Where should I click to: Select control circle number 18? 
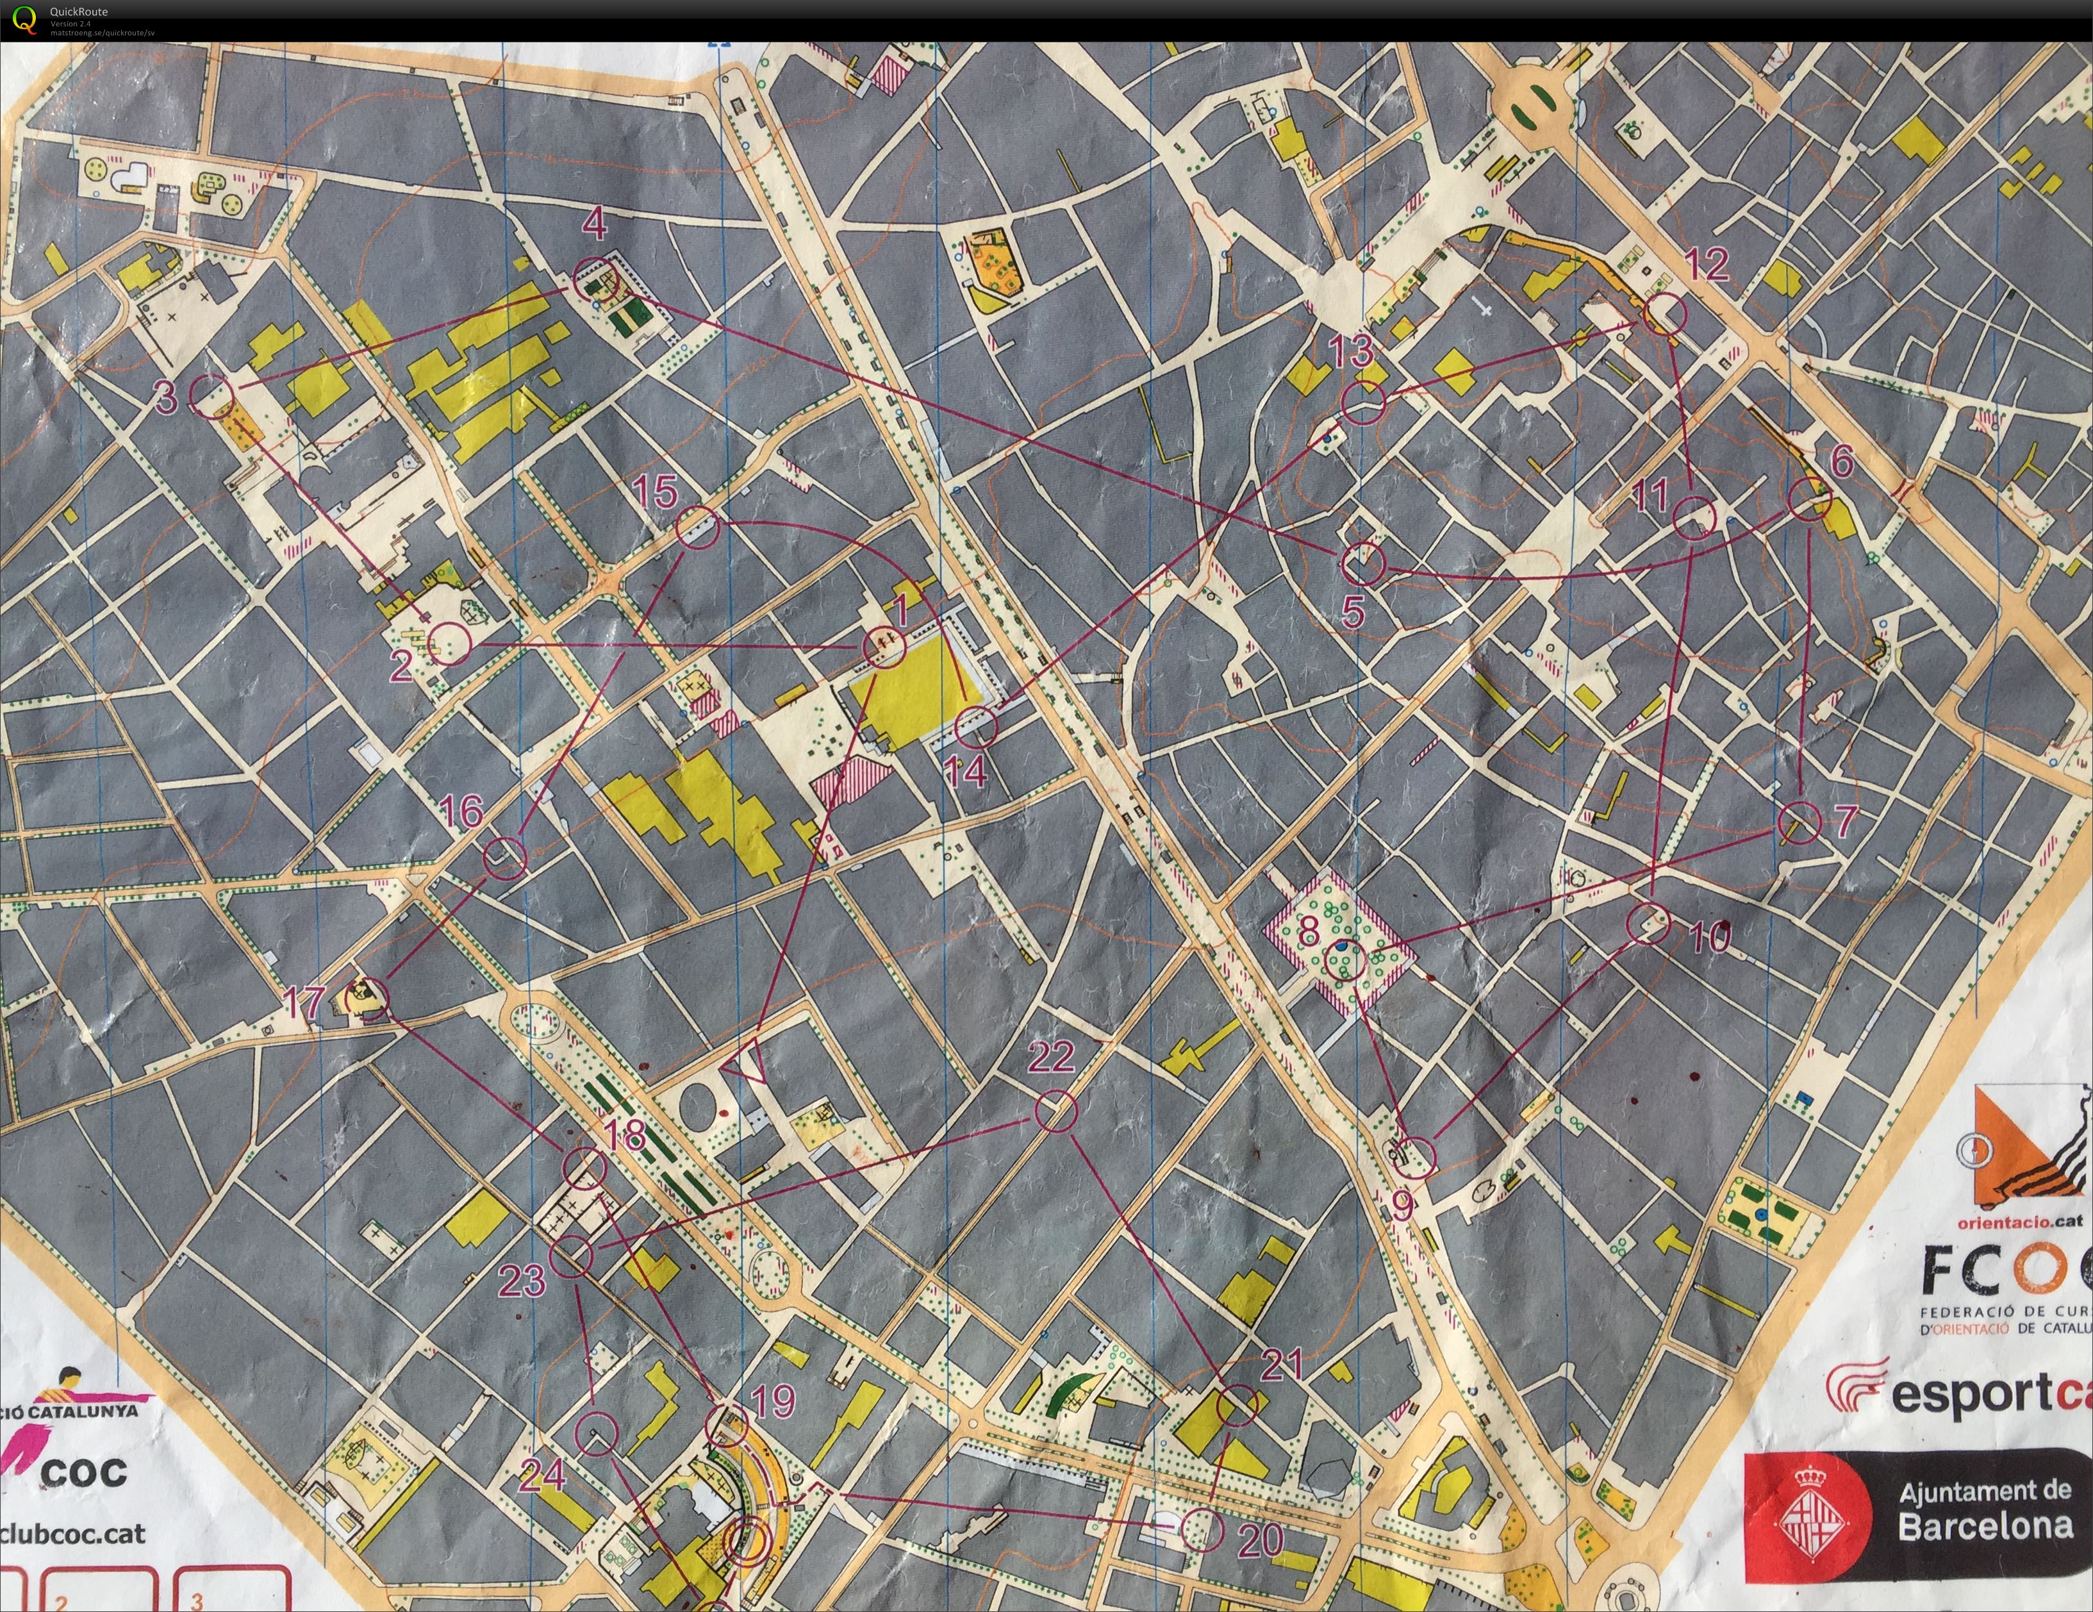pyautogui.click(x=584, y=1168)
